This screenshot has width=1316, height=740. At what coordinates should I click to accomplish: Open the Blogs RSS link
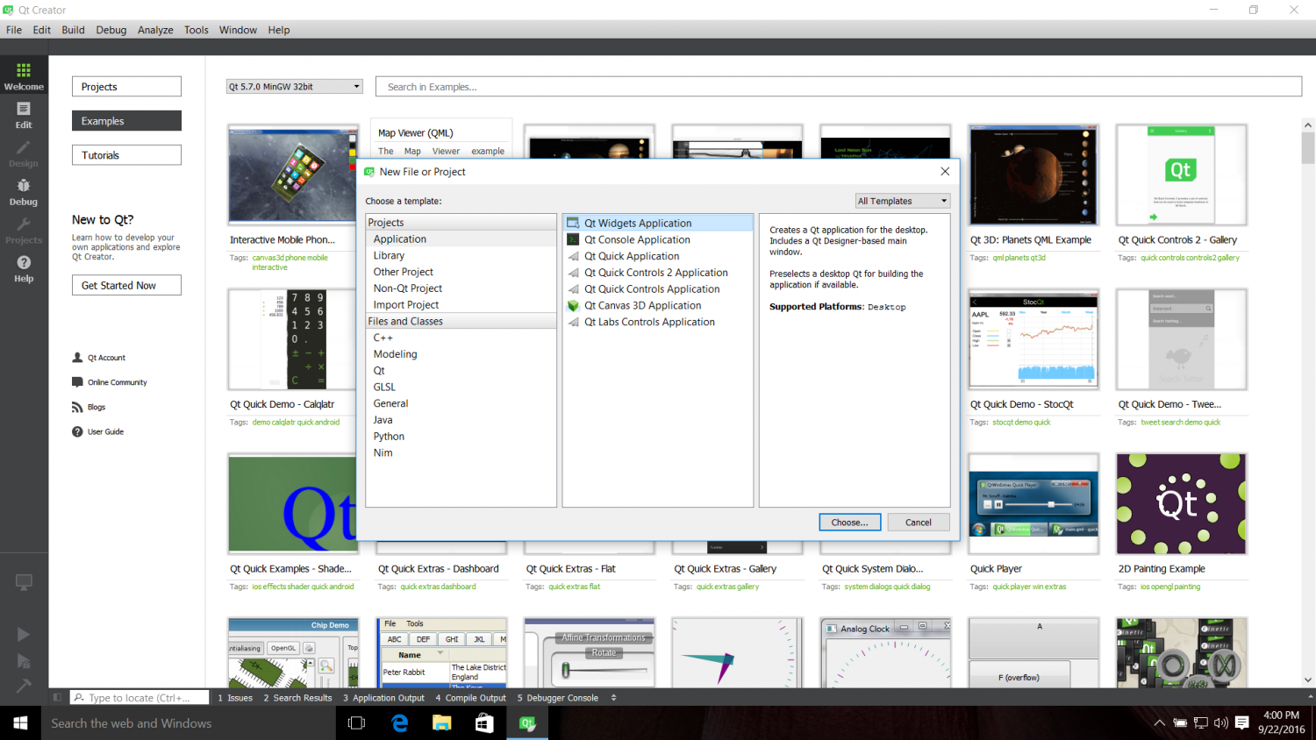point(78,407)
